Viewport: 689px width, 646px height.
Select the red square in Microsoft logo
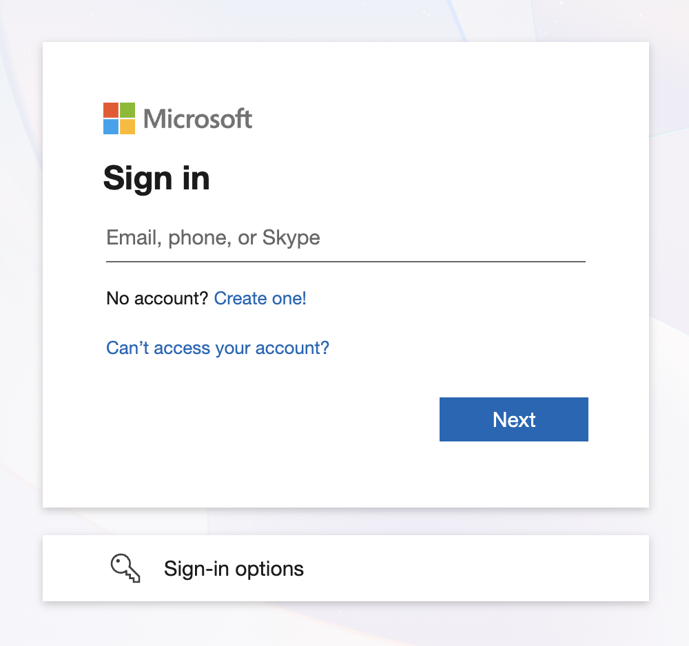click(111, 110)
